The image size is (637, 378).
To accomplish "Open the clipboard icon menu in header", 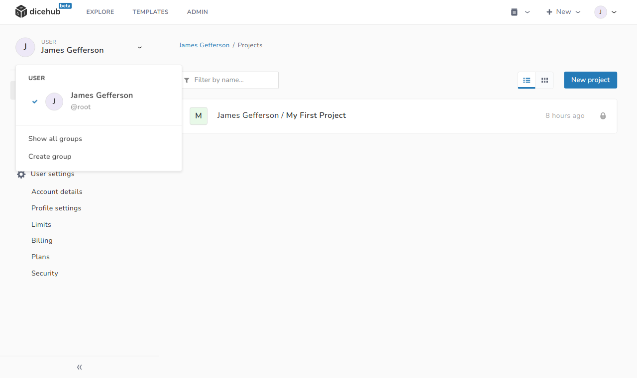I will [x=520, y=12].
